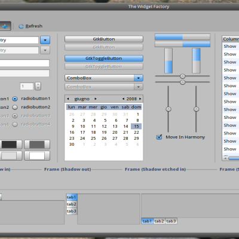Select day 22 in the calendar

click(136, 132)
